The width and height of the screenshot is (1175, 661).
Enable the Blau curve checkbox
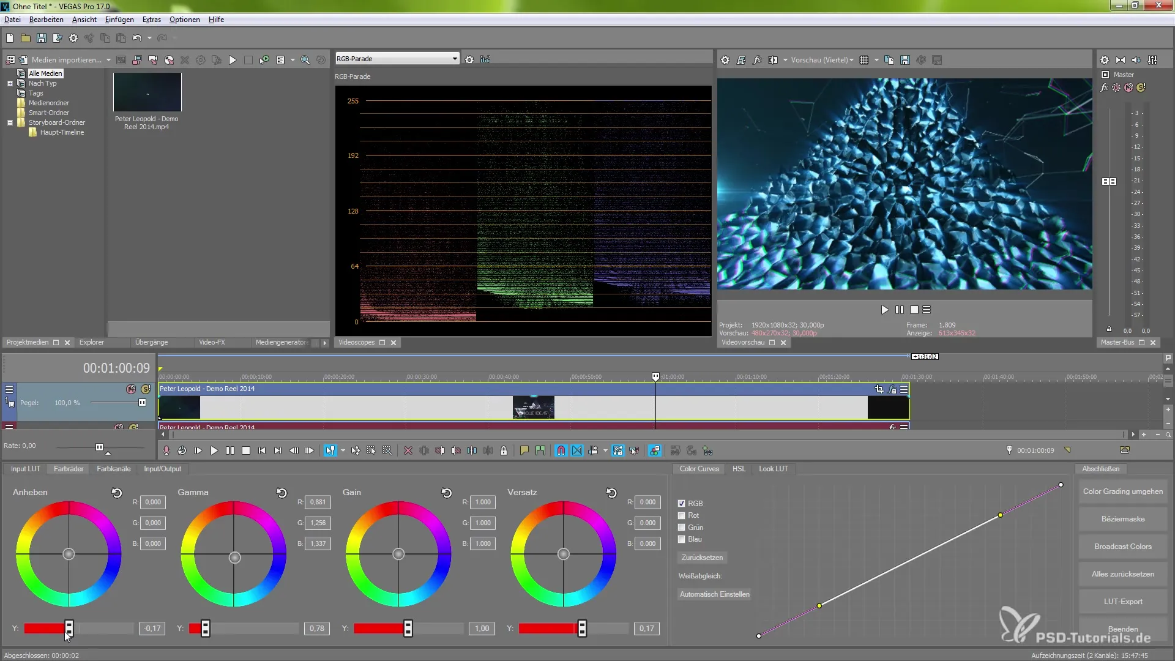pos(682,539)
